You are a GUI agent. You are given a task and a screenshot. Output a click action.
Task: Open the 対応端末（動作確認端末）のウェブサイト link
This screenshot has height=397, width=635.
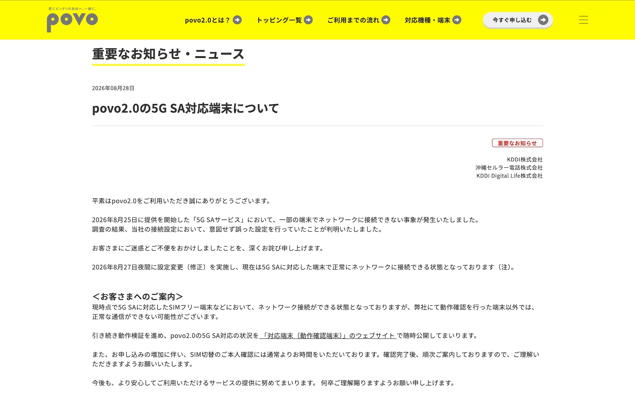tap(328, 336)
